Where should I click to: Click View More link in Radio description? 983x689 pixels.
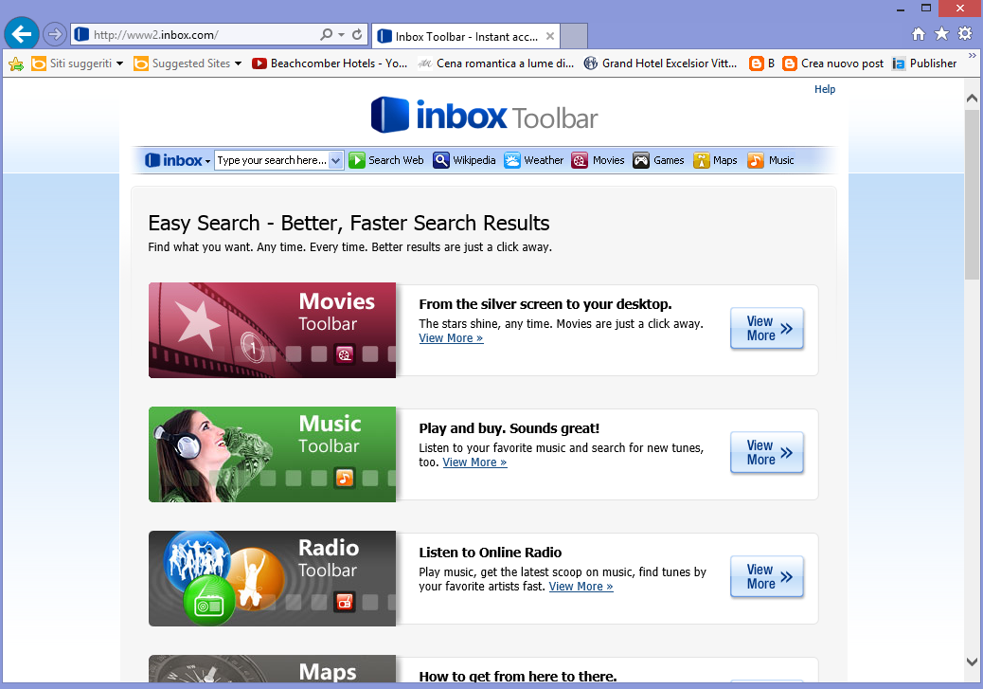click(x=581, y=587)
